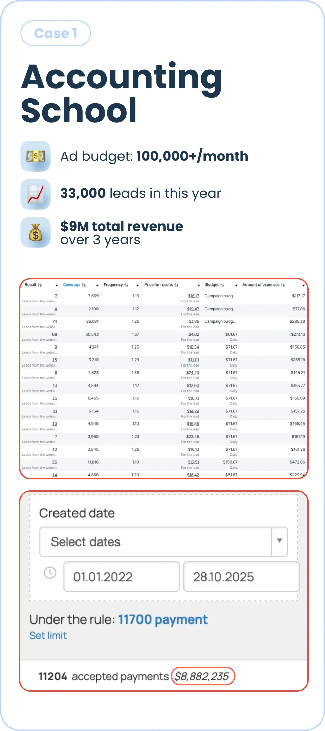Sort by Result column arrows
This screenshot has width=325, height=731.
pyautogui.click(x=40, y=285)
